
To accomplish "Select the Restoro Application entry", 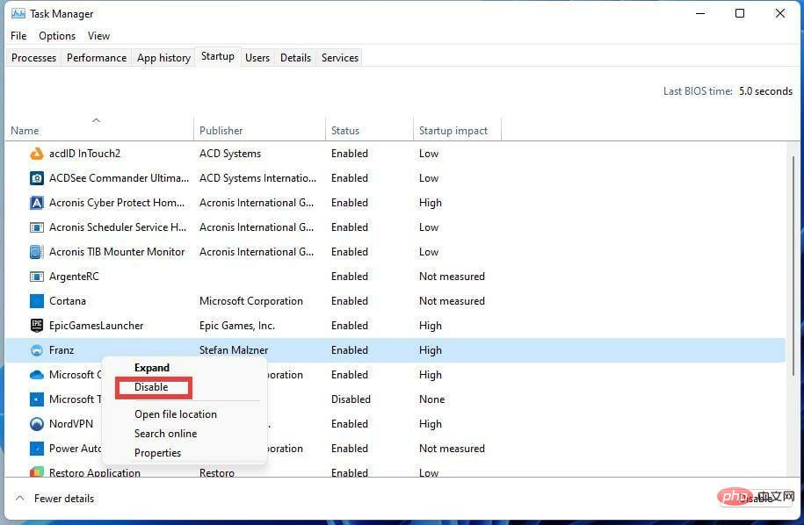I will click(94, 472).
